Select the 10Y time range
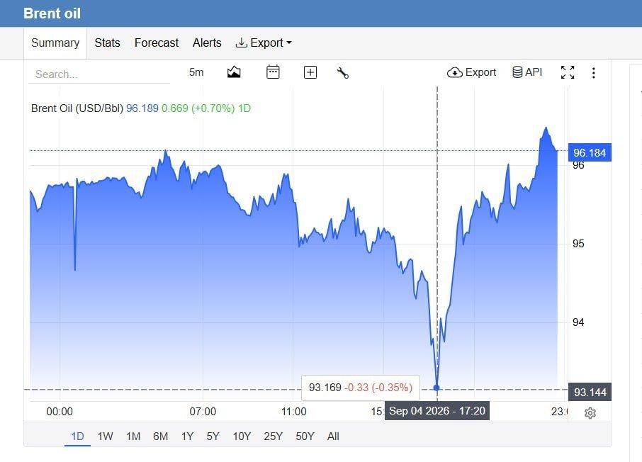 point(242,436)
